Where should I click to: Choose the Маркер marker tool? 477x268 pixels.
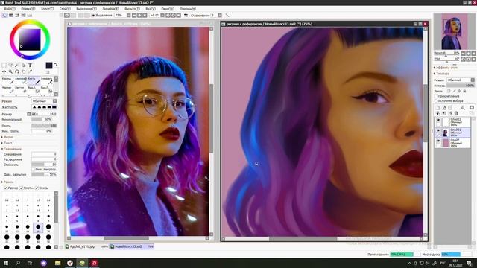pyautogui.click(x=7, y=89)
